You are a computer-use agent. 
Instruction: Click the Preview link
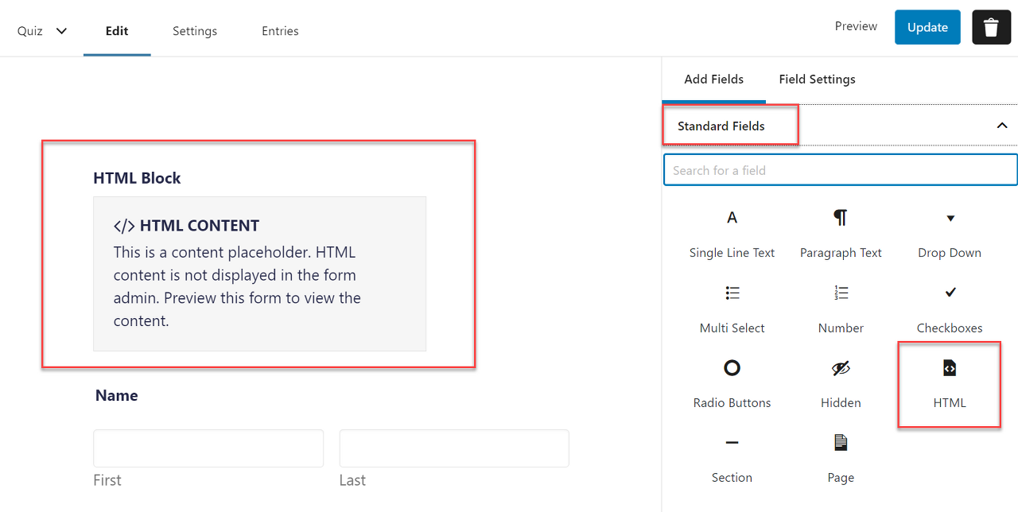point(856,26)
